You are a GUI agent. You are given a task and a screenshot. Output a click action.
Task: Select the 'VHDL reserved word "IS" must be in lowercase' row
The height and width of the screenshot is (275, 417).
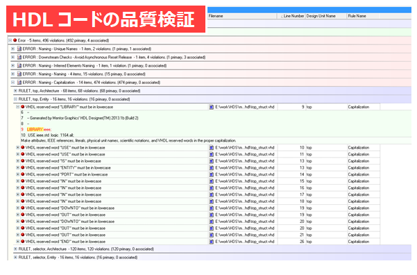point(201,161)
